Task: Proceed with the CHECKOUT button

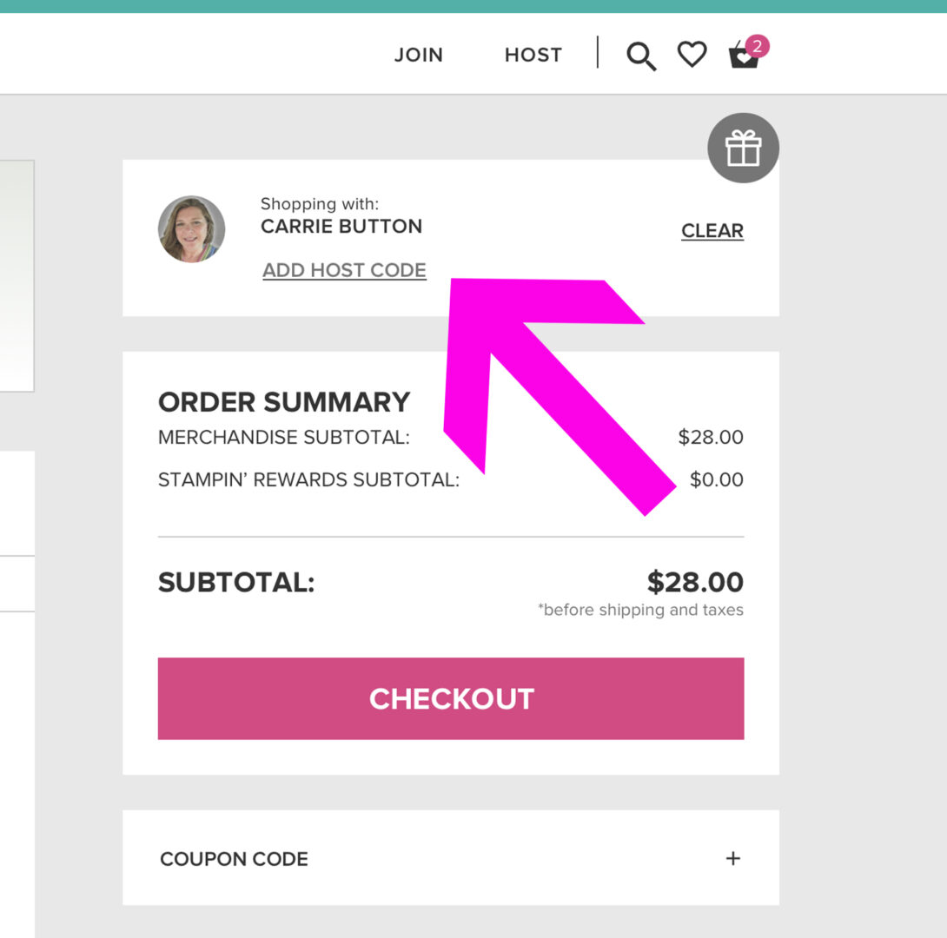Action: [x=451, y=698]
